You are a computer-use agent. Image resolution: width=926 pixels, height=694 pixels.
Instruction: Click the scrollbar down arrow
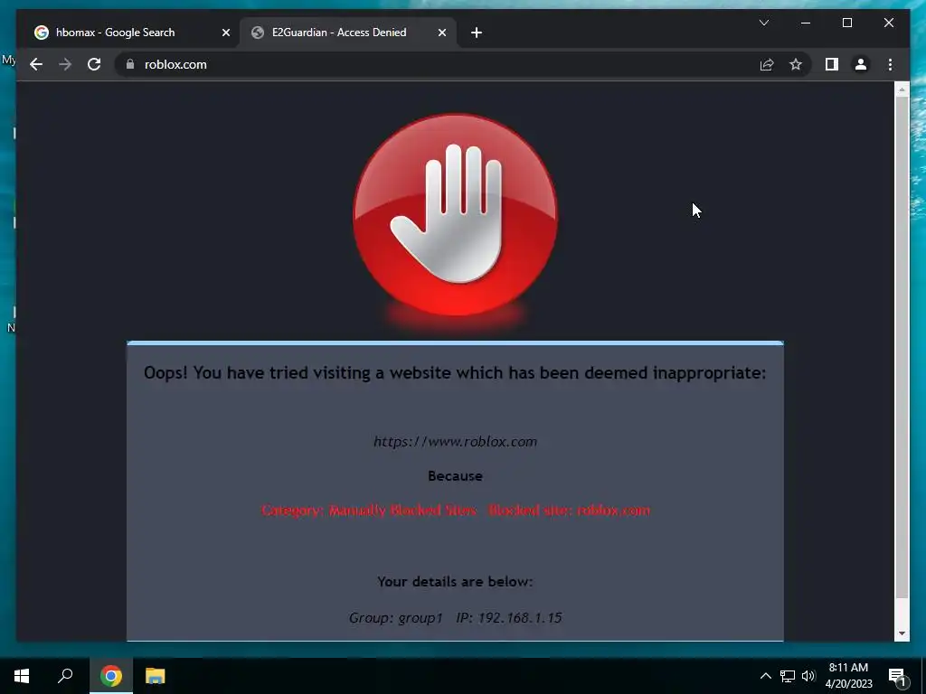tap(902, 633)
